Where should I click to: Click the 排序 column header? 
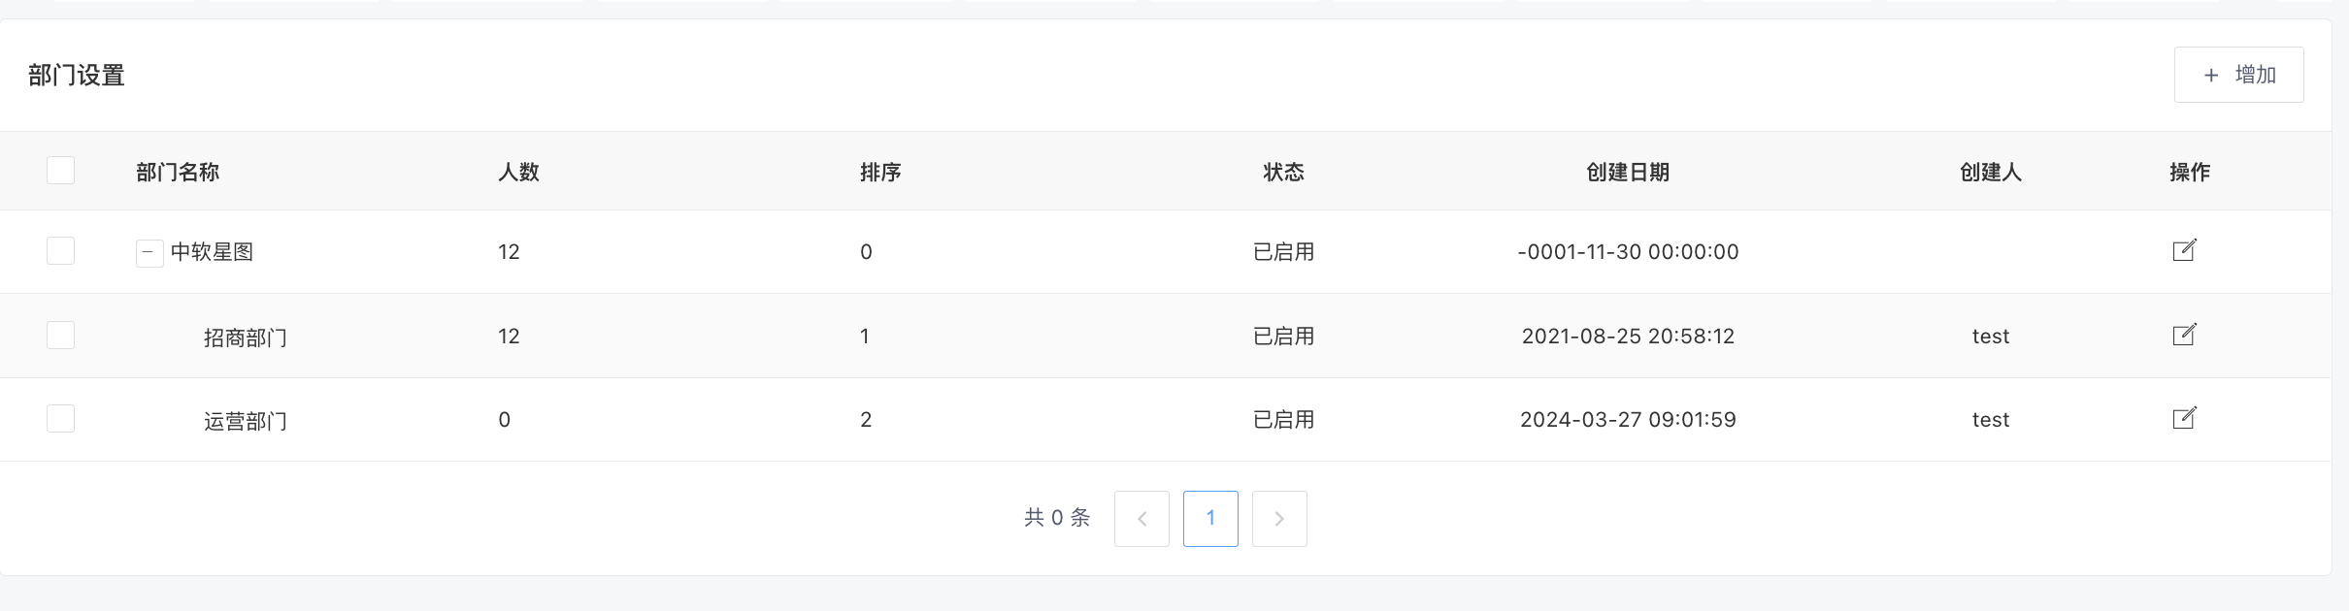880,173
